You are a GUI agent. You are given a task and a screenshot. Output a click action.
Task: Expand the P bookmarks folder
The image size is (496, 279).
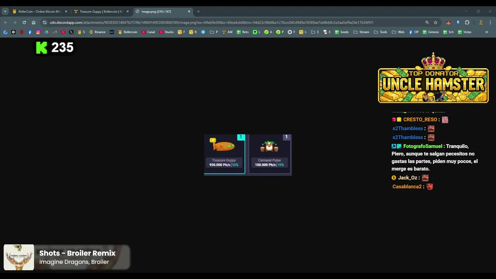[x=214, y=32]
